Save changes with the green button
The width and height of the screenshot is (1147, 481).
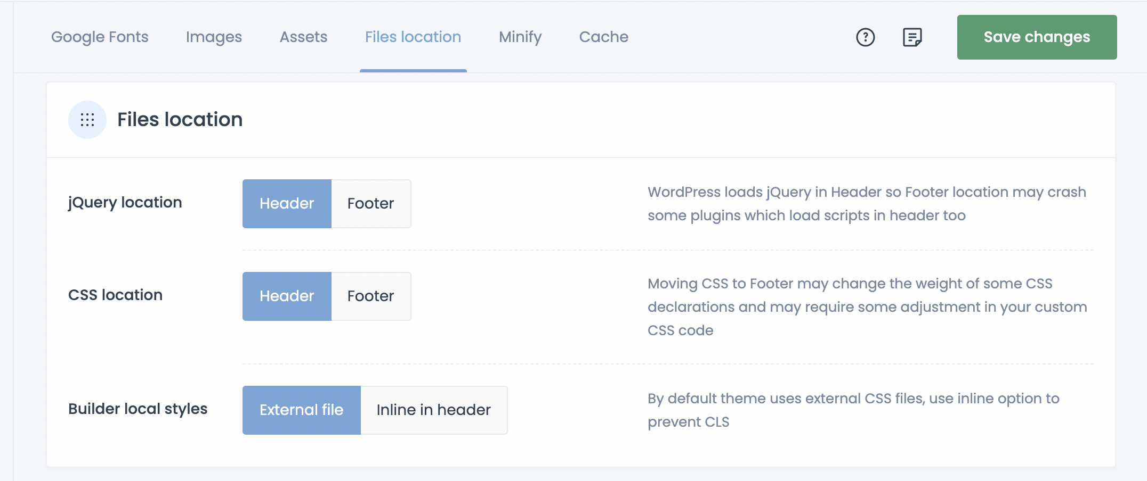(1037, 37)
